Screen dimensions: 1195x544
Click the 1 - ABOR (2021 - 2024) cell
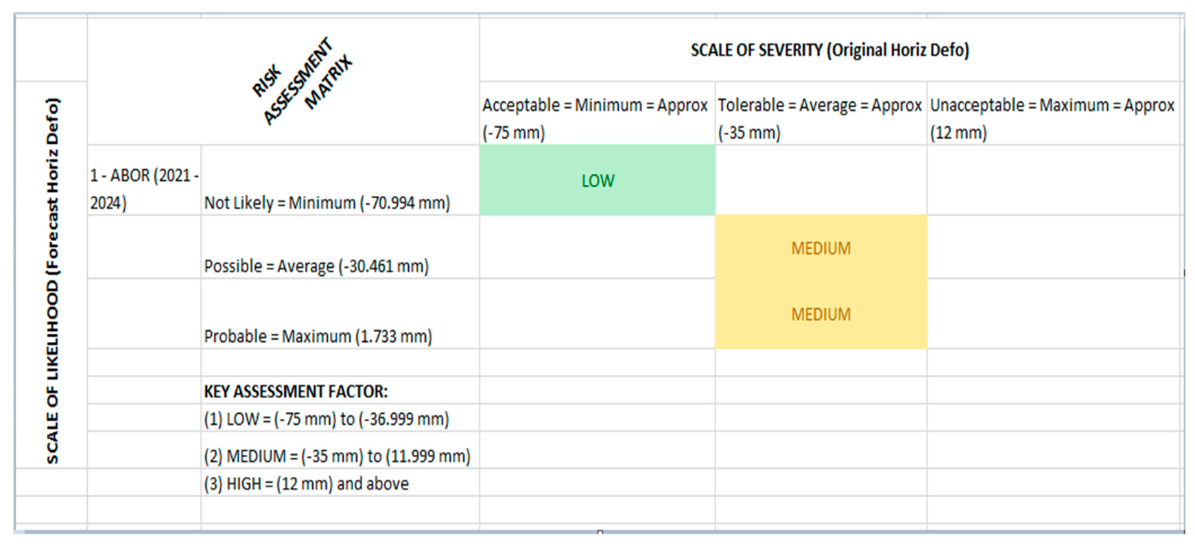click(x=144, y=188)
